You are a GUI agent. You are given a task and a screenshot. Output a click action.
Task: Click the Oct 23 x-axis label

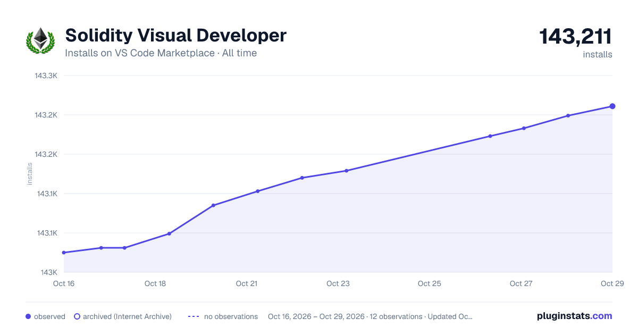tap(338, 283)
